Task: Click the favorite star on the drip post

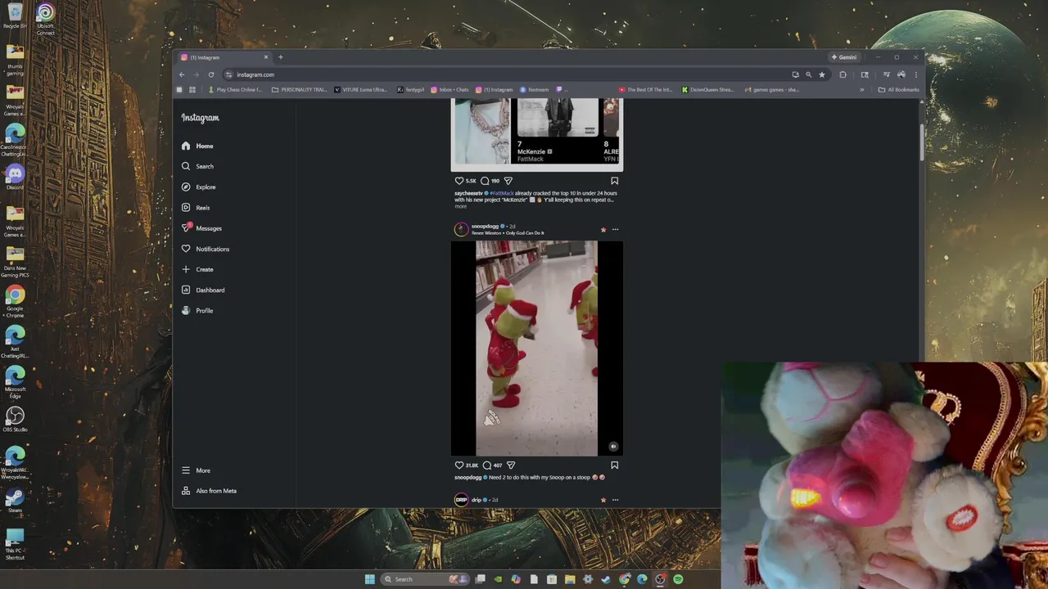Action: coord(603,500)
